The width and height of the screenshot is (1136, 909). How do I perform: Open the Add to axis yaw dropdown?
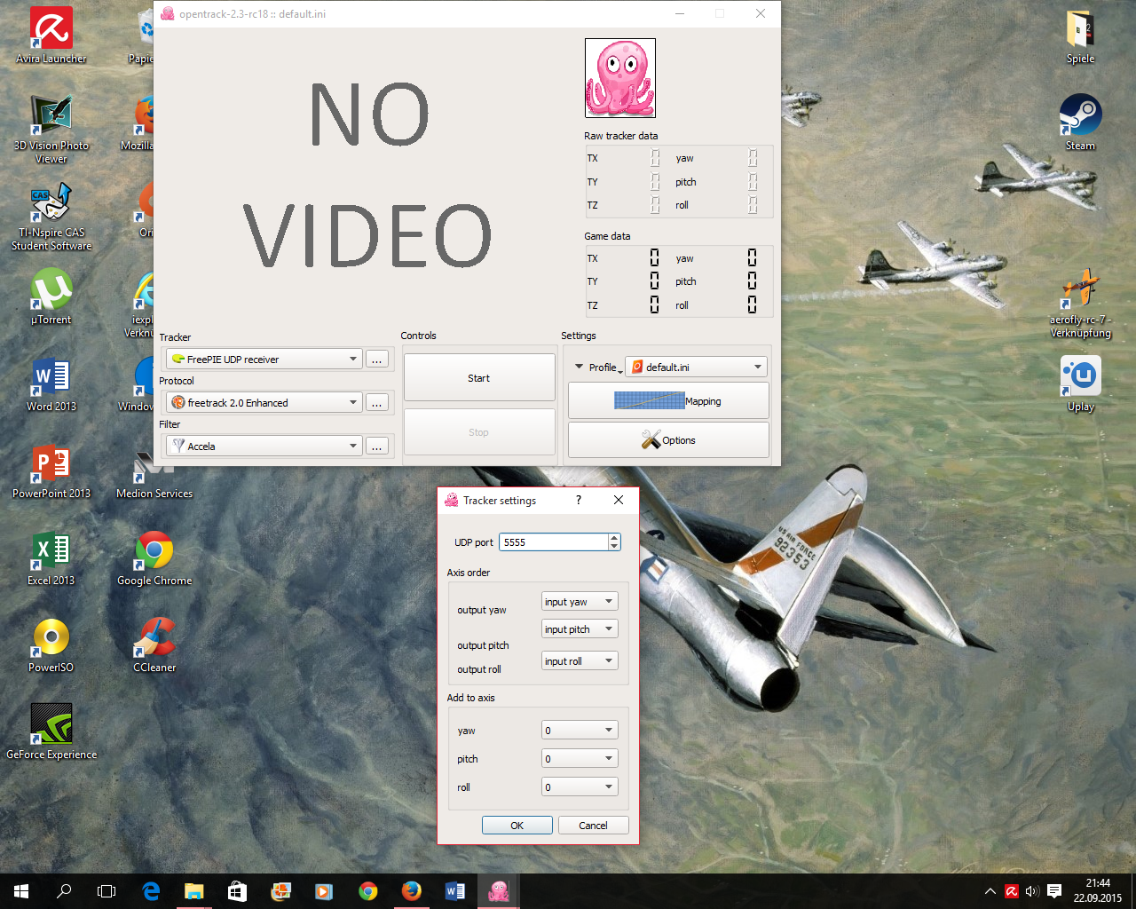pyautogui.click(x=580, y=731)
